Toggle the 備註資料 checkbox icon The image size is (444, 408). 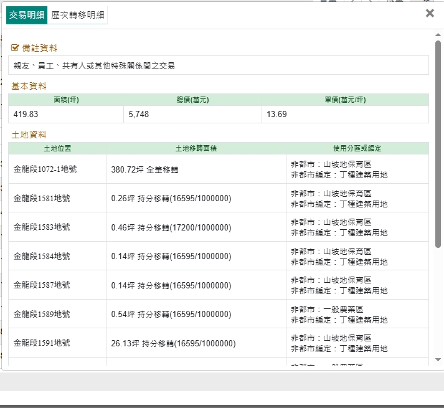click(16, 47)
